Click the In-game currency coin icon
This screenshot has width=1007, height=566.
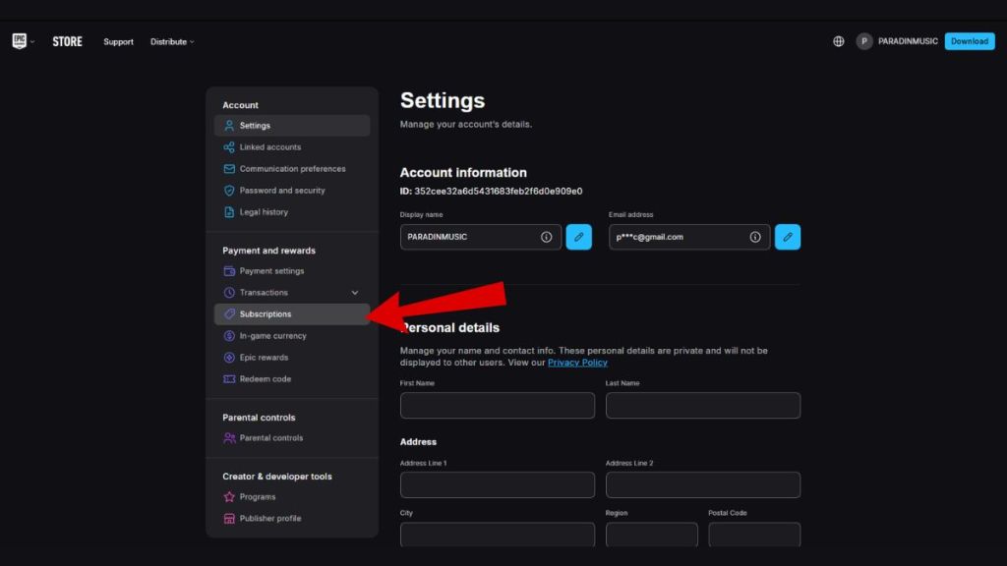click(229, 336)
